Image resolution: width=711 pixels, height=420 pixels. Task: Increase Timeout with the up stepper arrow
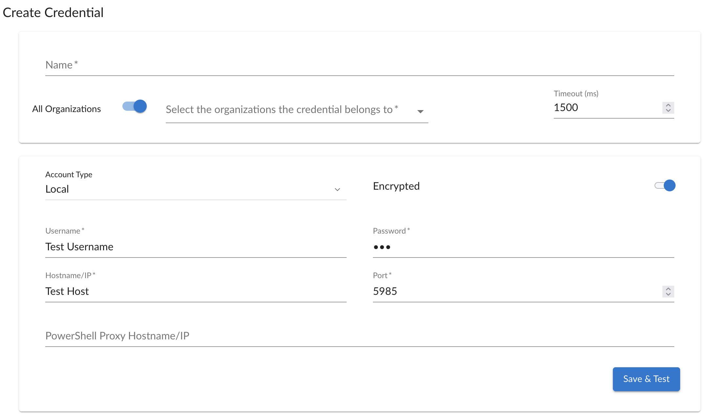[x=668, y=105]
